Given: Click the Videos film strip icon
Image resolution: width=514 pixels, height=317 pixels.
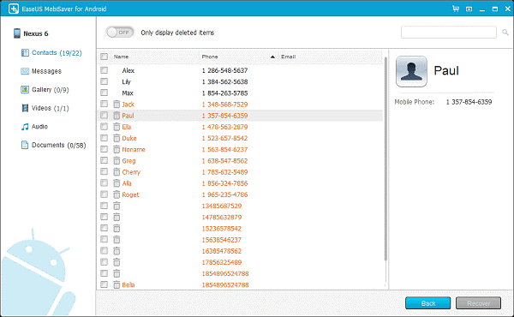Looking at the screenshot, I should pyautogui.click(x=25, y=108).
